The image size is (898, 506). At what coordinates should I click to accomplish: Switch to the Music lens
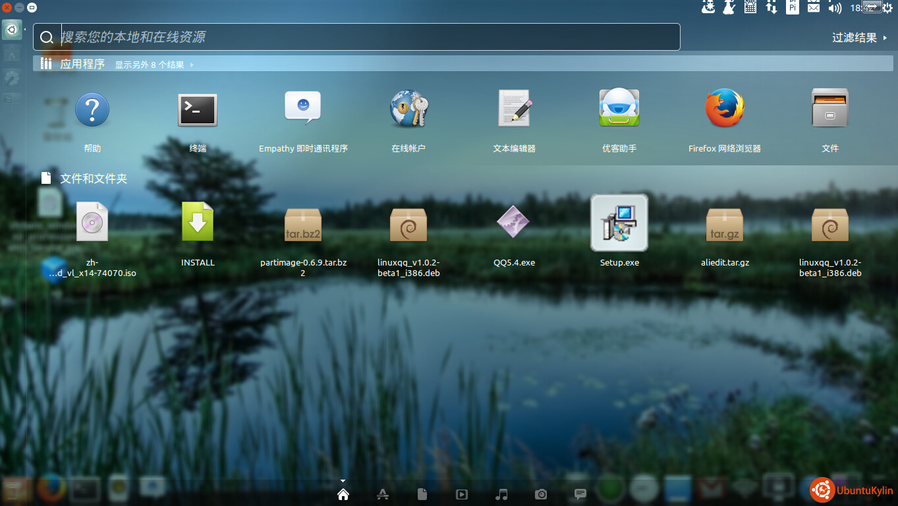pos(501,494)
